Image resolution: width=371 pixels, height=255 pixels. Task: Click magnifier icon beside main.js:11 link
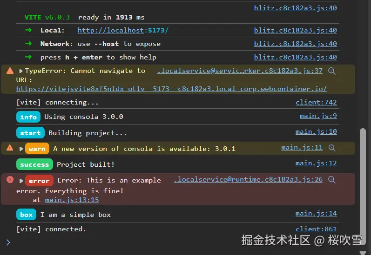click(332, 148)
